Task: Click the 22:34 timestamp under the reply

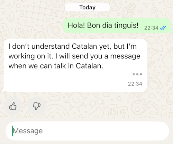Action: click(x=135, y=84)
